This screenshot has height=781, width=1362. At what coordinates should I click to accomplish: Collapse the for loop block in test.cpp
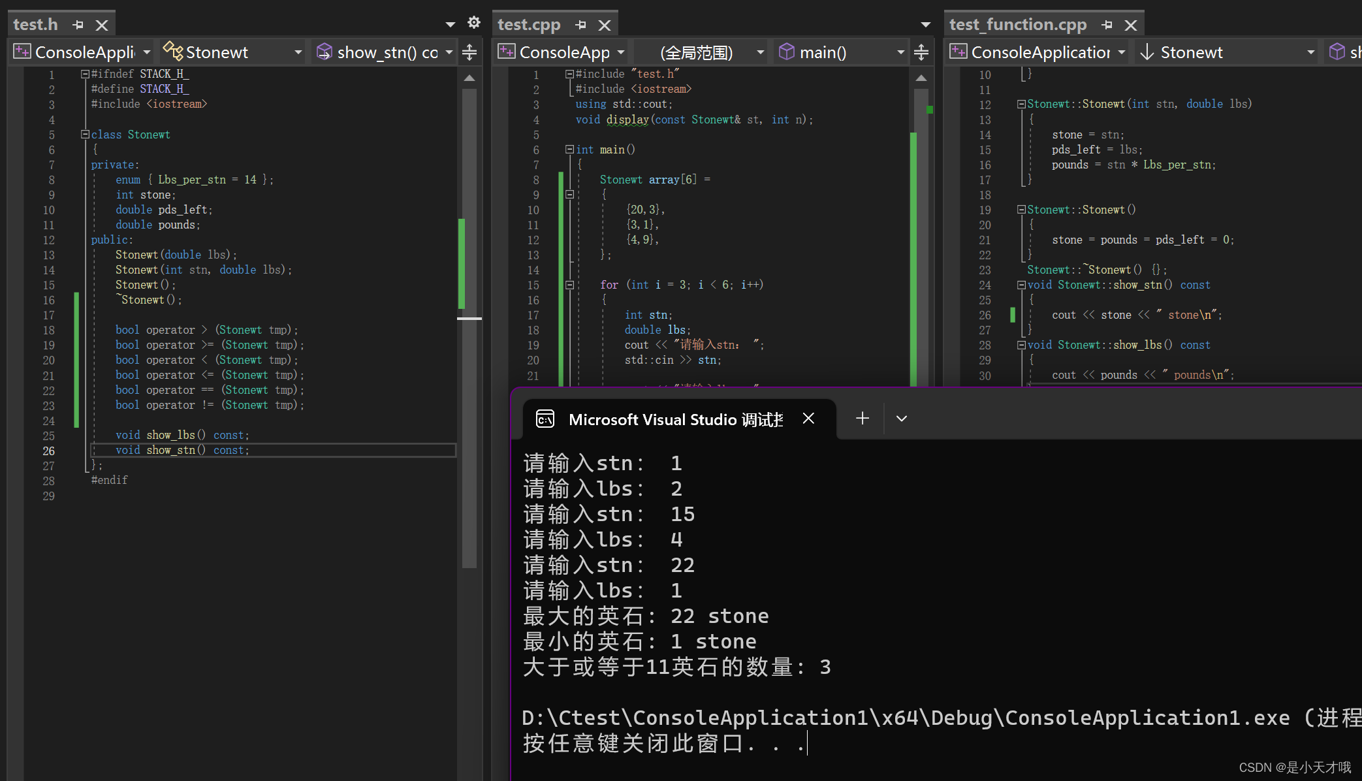[569, 285]
